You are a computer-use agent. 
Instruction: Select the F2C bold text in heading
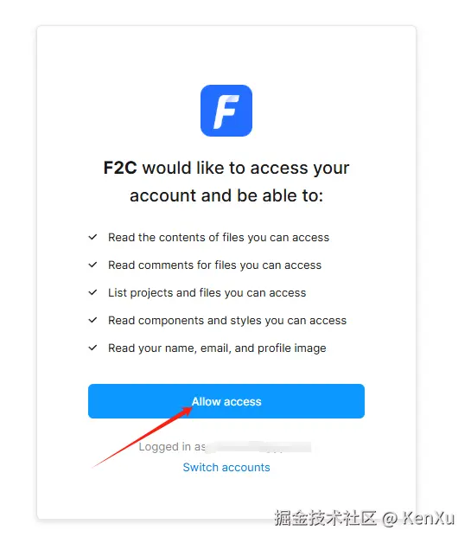(x=120, y=168)
